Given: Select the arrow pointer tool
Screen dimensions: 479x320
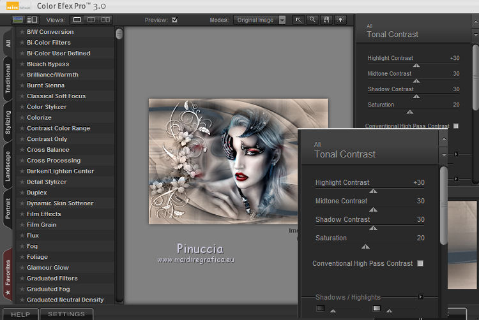Looking at the screenshot, I should click(298, 20).
